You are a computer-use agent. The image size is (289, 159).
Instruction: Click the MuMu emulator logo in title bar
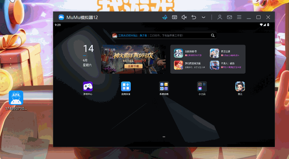(61, 17)
